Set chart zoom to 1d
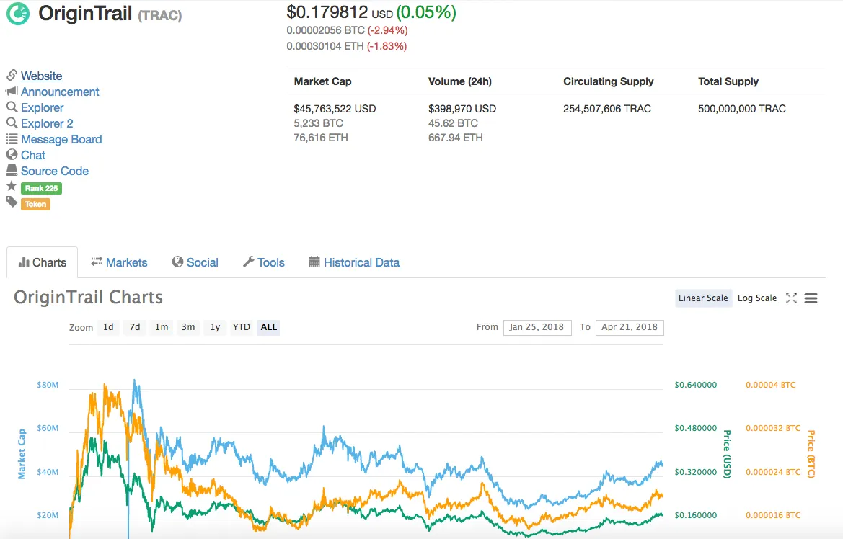 (108, 327)
